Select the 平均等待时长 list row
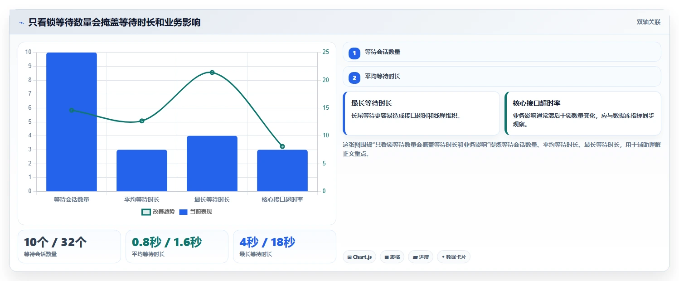 coord(502,77)
